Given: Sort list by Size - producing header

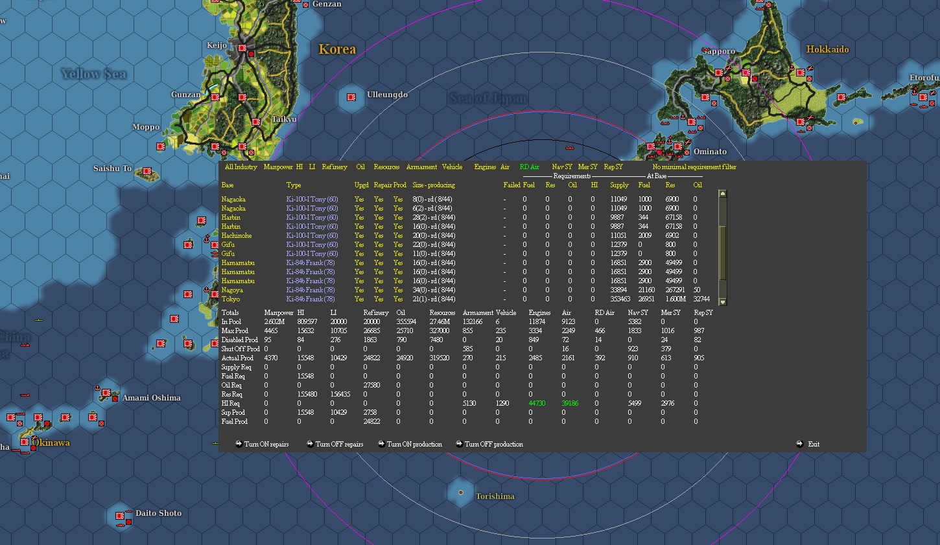Looking at the screenshot, I should (x=434, y=185).
